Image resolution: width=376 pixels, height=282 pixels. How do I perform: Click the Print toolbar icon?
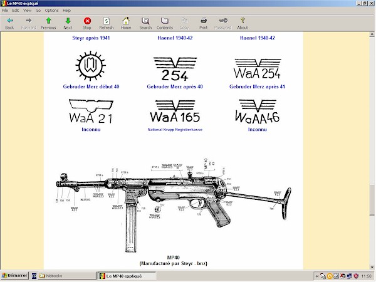[x=204, y=21]
